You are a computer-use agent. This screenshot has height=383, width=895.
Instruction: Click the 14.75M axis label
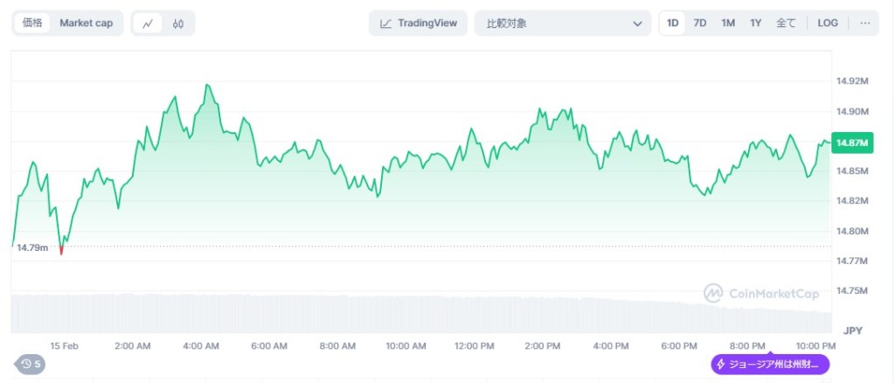(x=852, y=290)
